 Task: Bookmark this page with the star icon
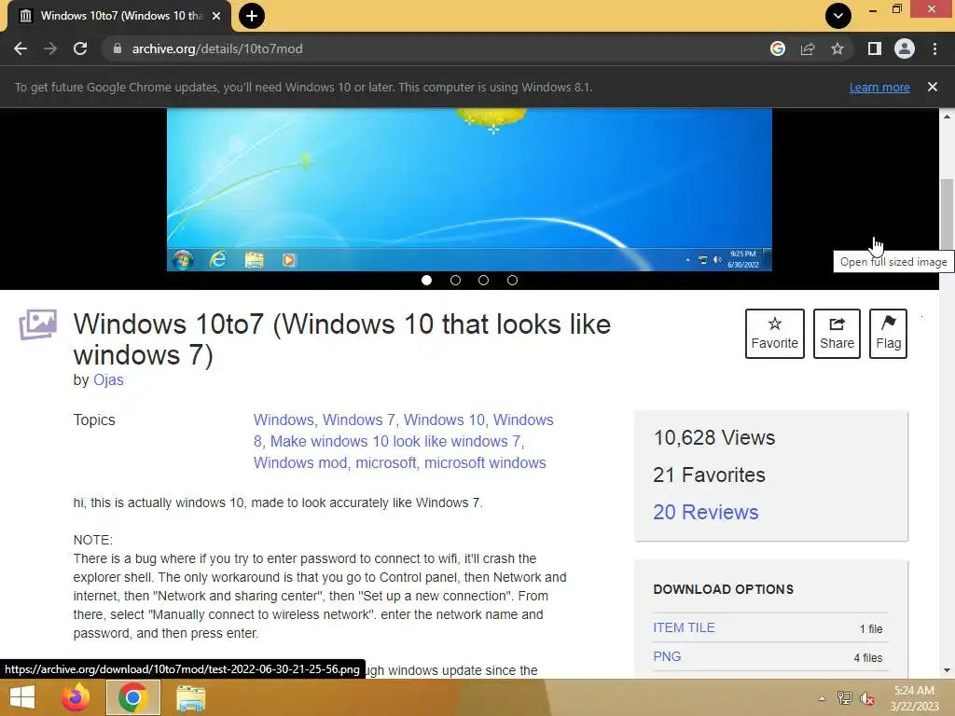click(x=837, y=48)
